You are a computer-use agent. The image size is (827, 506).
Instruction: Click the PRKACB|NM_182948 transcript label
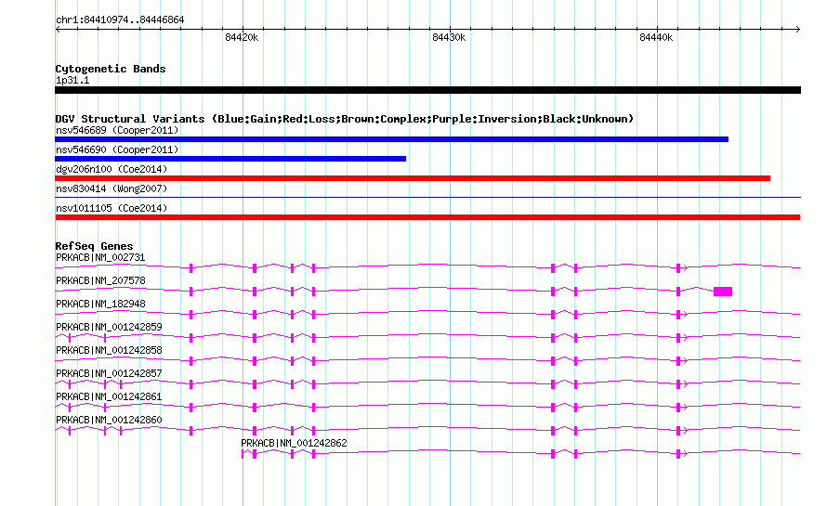[x=100, y=305]
